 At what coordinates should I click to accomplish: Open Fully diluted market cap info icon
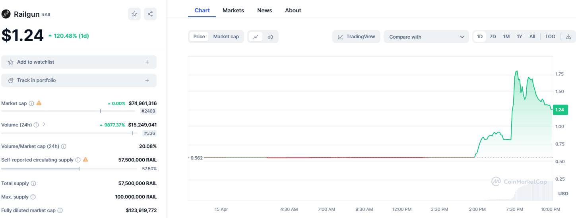[x=60, y=210]
